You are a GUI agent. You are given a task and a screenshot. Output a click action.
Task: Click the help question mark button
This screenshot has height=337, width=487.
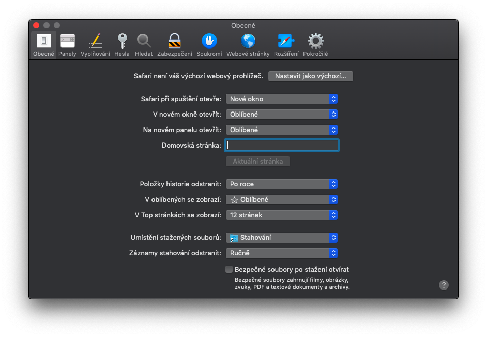tap(444, 285)
